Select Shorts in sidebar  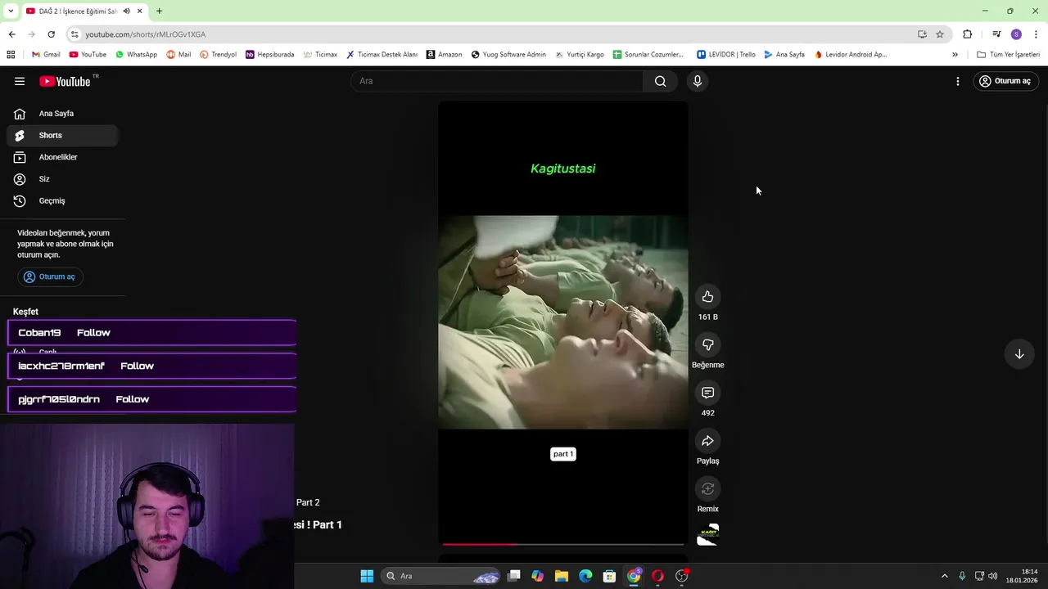pyautogui.click(x=62, y=135)
